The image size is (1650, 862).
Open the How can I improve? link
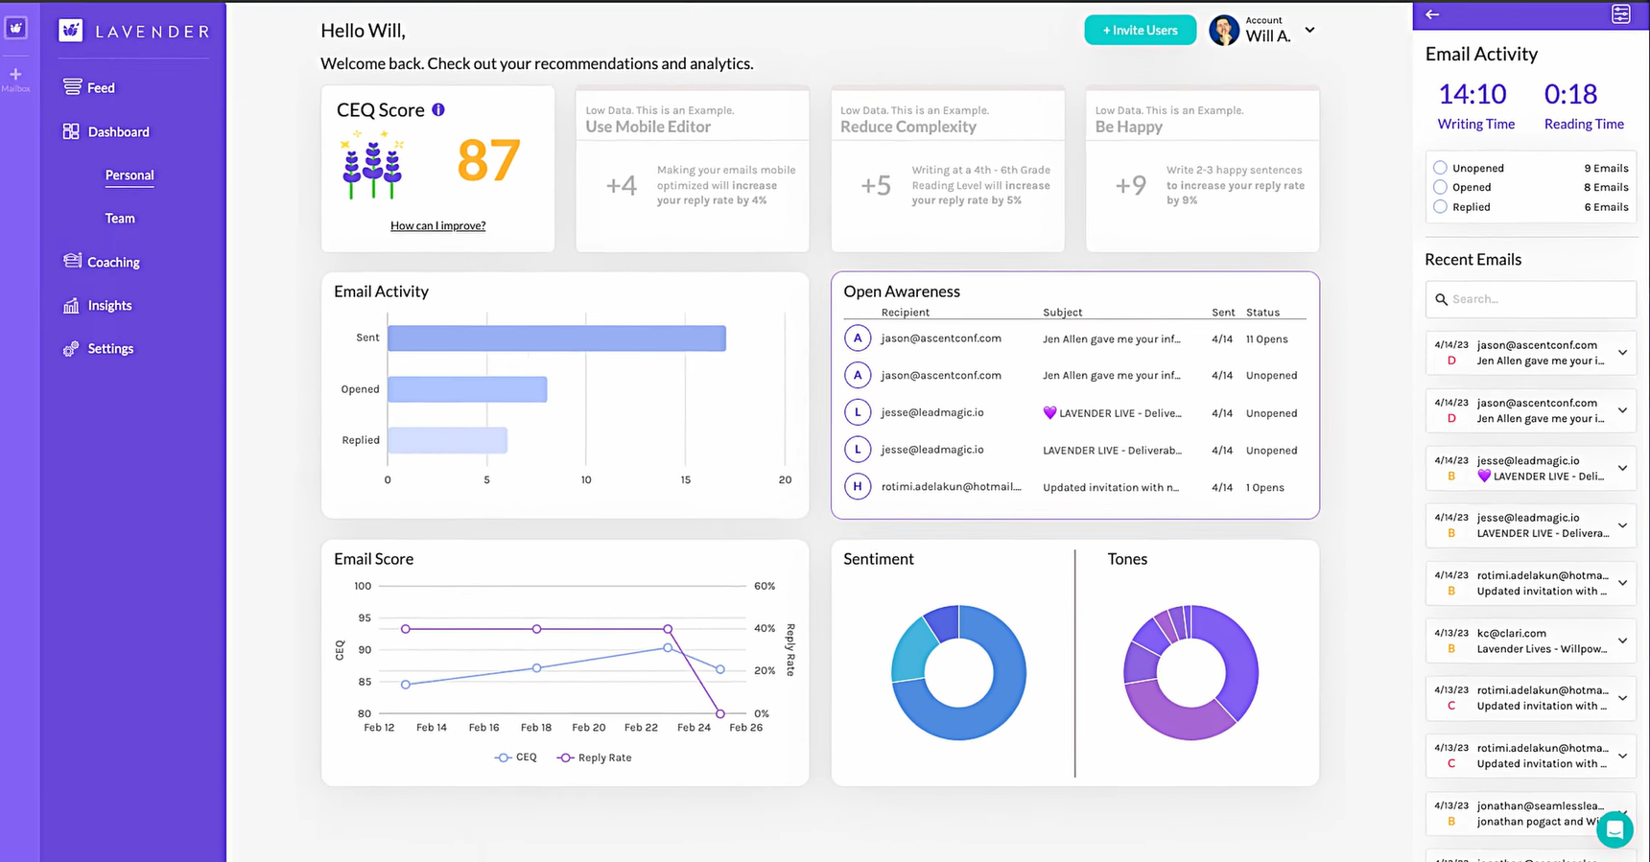tap(437, 225)
